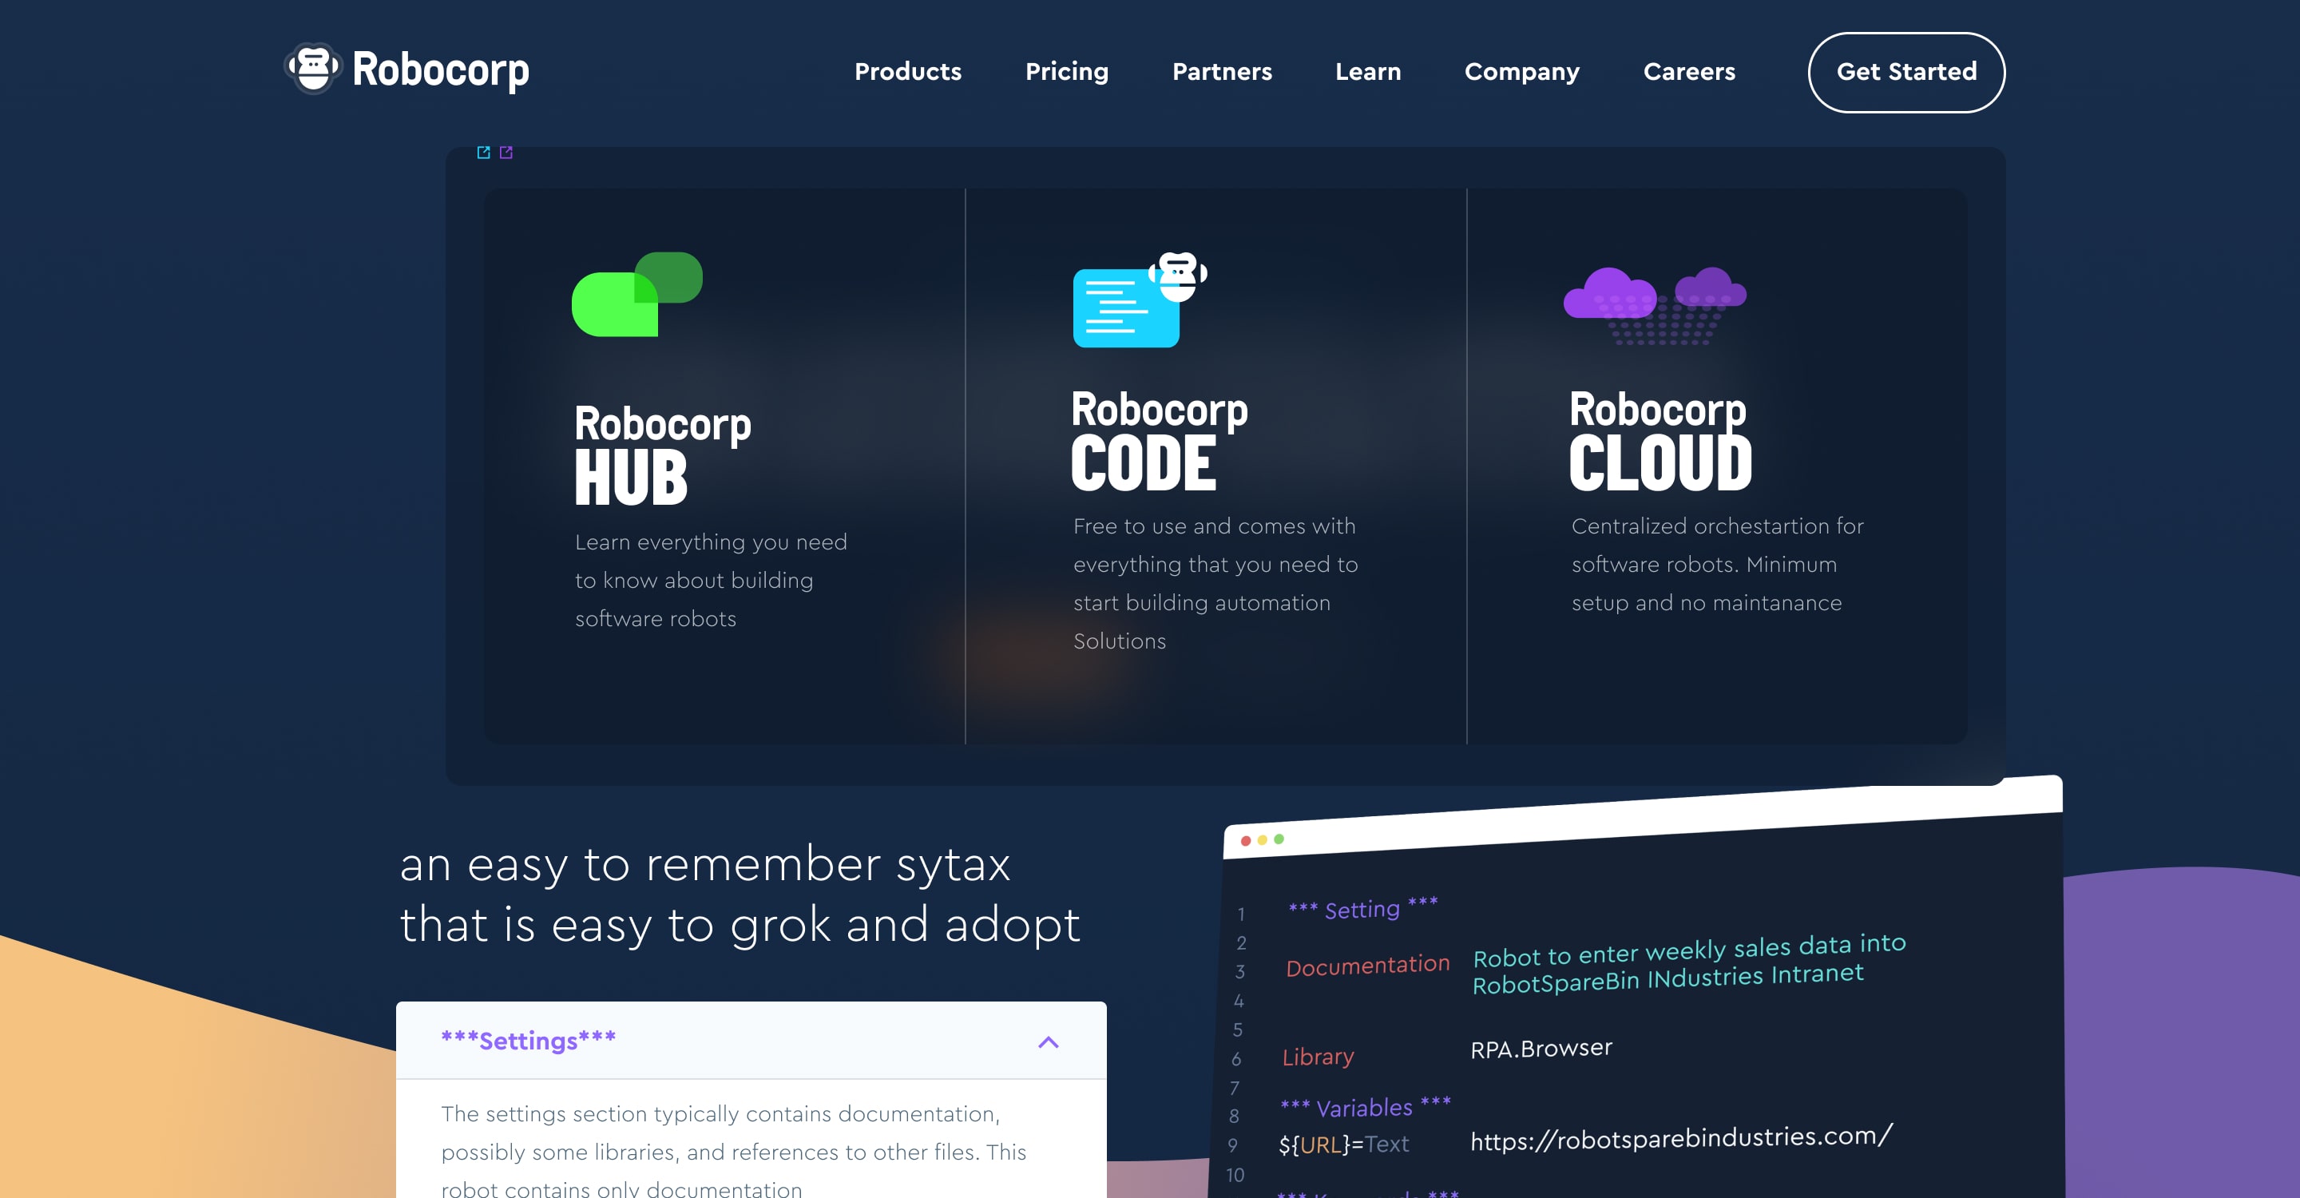Toggle the ***Settings*** section header
This screenshot has width=2300, height=1198.
pos(529,1041)
